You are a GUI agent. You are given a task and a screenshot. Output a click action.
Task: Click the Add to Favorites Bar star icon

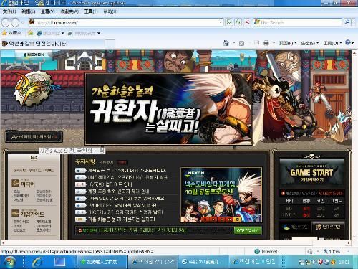point(30,33)
